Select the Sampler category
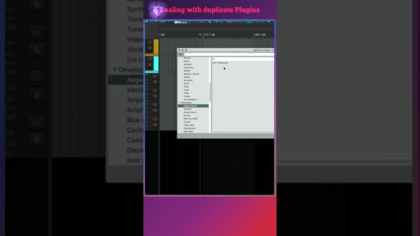 (187, 64)
